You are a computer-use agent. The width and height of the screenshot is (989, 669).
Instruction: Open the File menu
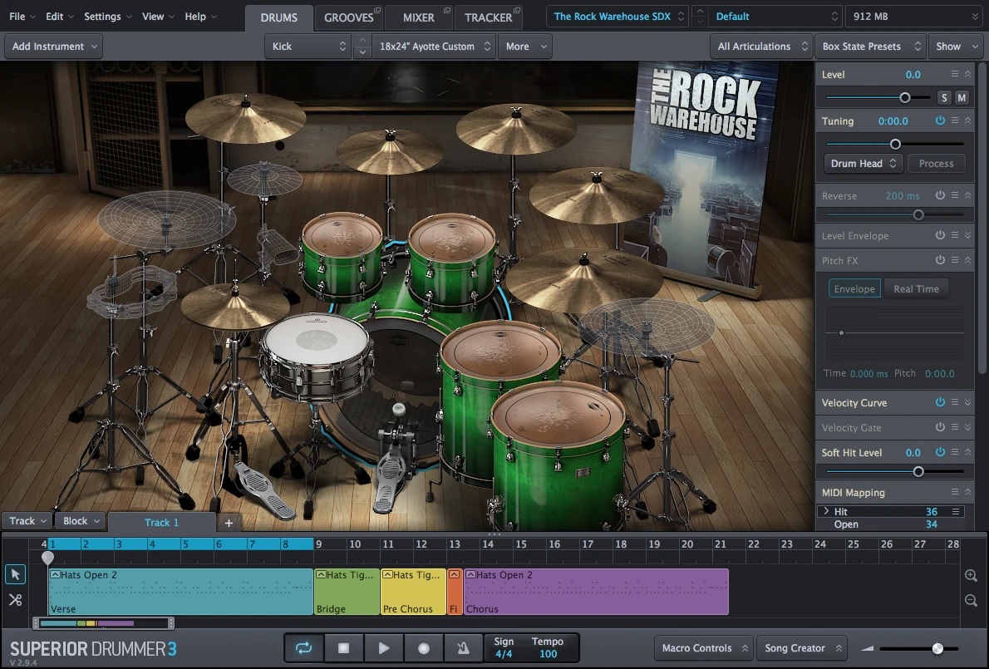tap(22, 17)
